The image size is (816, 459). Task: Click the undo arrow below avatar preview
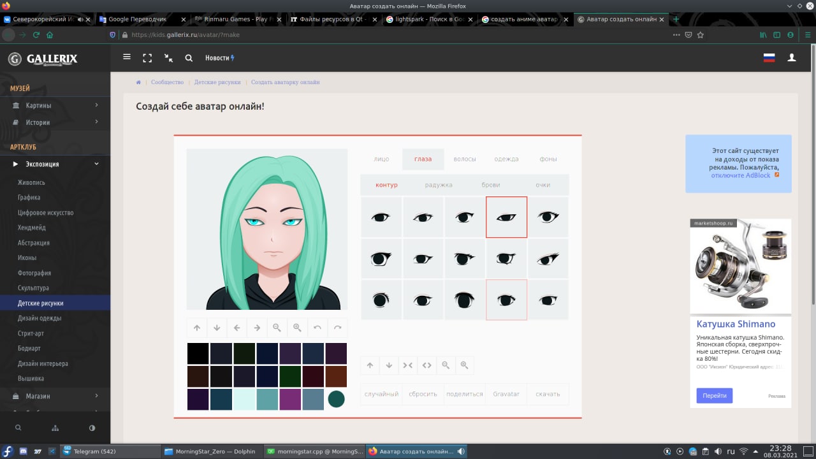tap(317, 328)
